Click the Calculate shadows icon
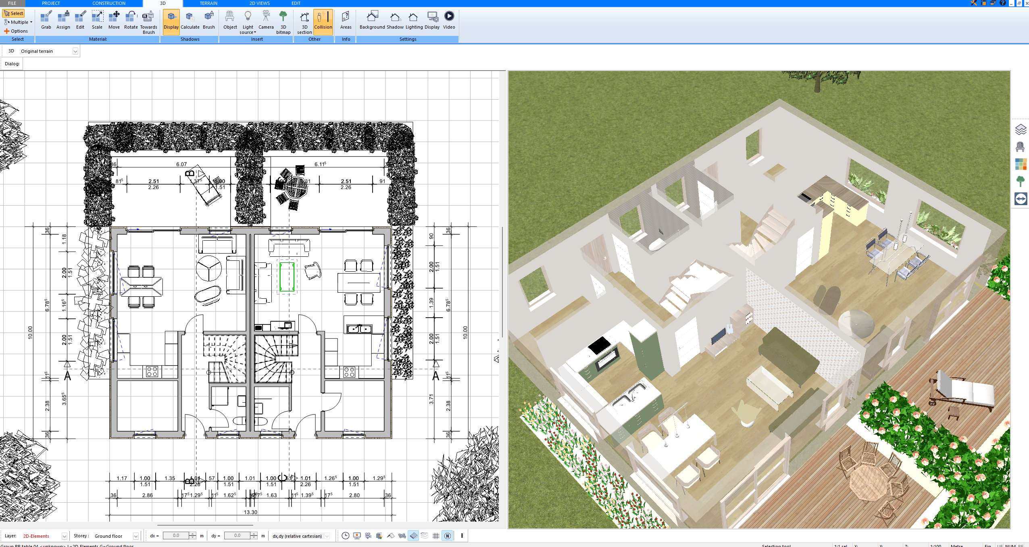 pyautogui.click(x=190, y=20)
